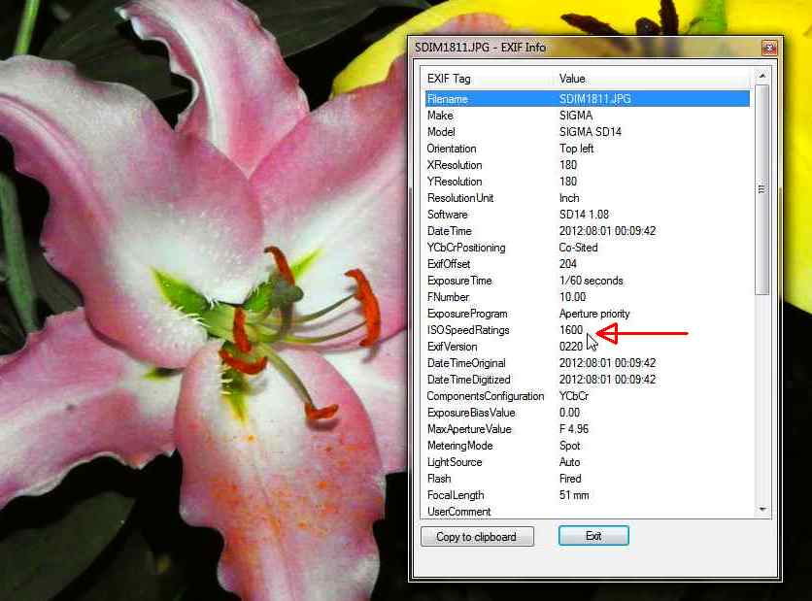Screen dimensions: 812x601
Task: Select the XResolution row
Action: pyautogui.click(x=588, y=165)
